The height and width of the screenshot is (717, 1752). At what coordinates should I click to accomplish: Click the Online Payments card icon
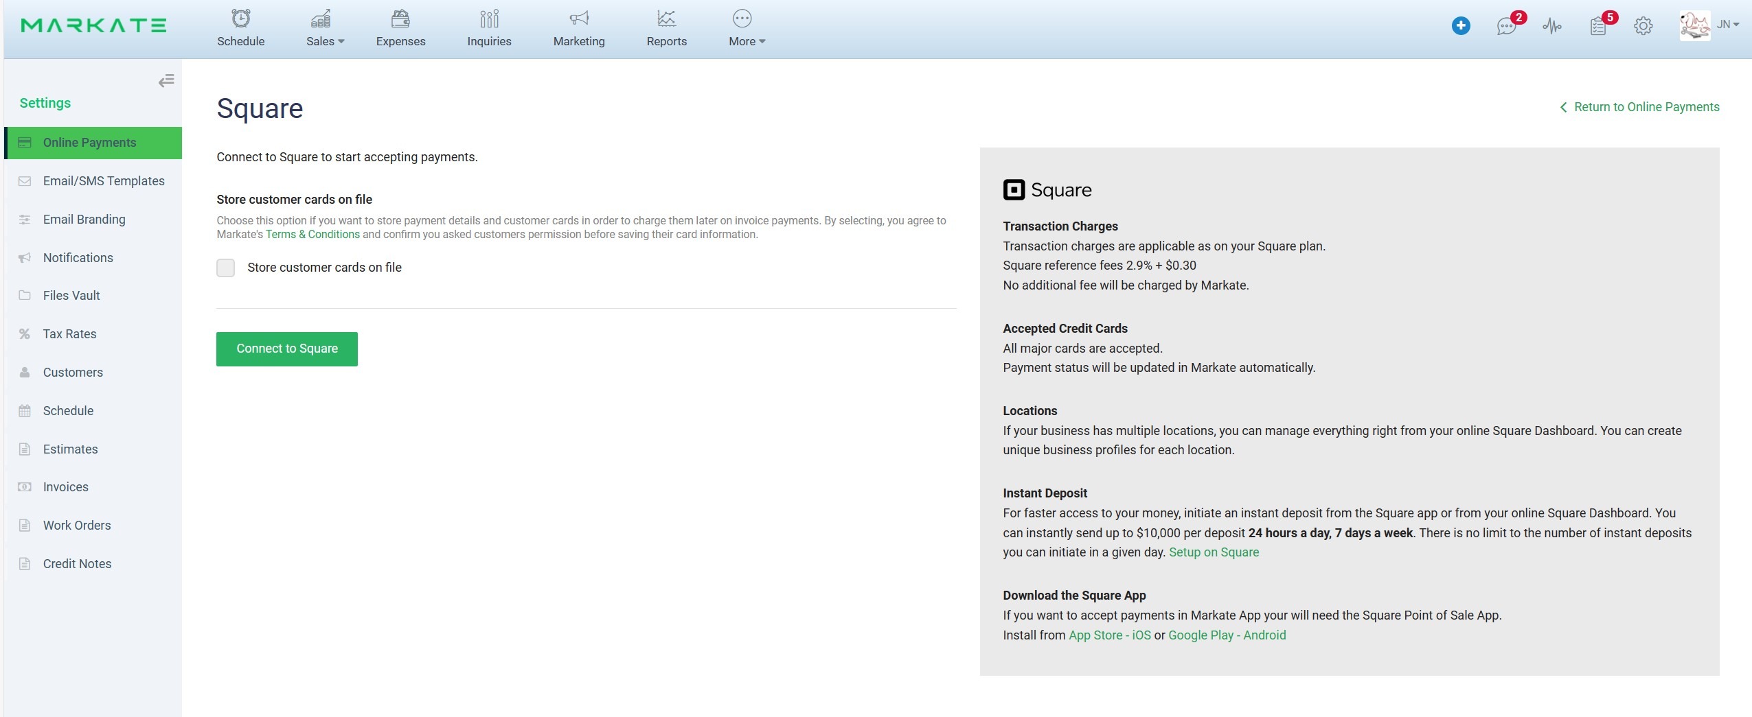pyautogui.click(x=25, y=143)
